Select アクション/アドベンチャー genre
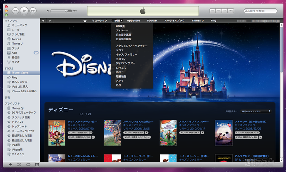The width and height of the screenshot is (286, 172). point(132,46)
